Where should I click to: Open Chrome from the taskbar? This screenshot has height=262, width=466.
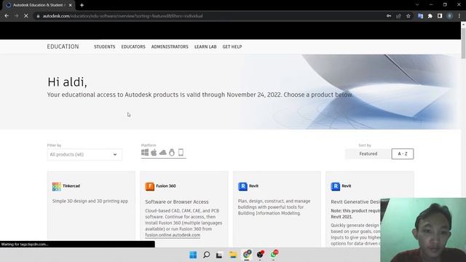[247, 255]
